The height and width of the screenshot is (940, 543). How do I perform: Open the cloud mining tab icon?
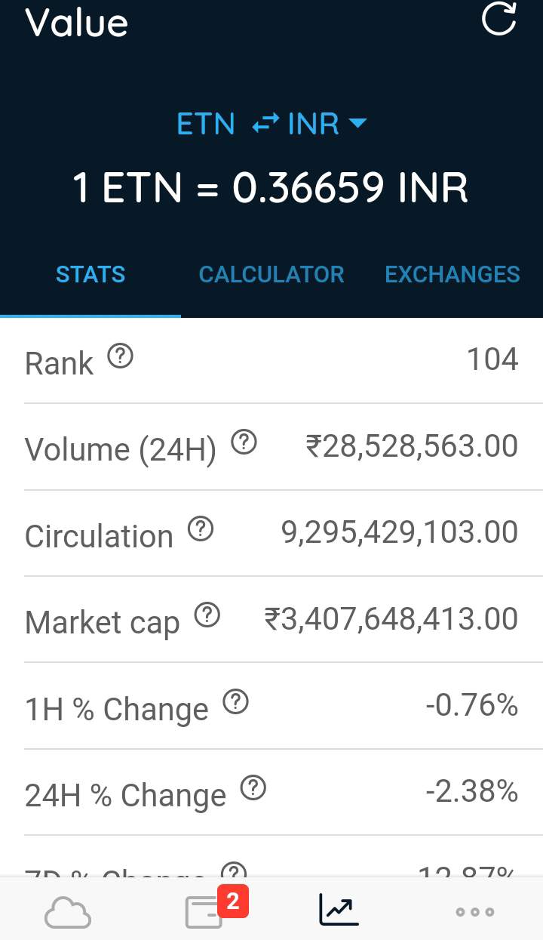(x=68, y=912)
